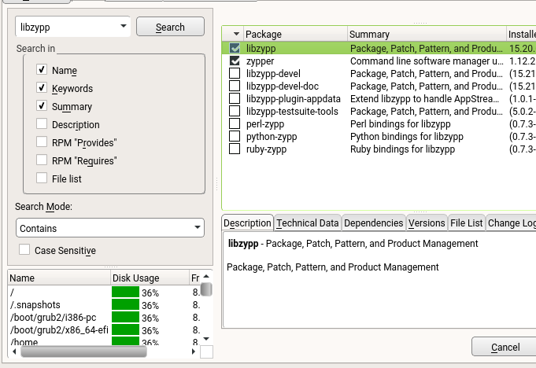Select the libzypp-testsuite-tools package name

click(292, 112)
